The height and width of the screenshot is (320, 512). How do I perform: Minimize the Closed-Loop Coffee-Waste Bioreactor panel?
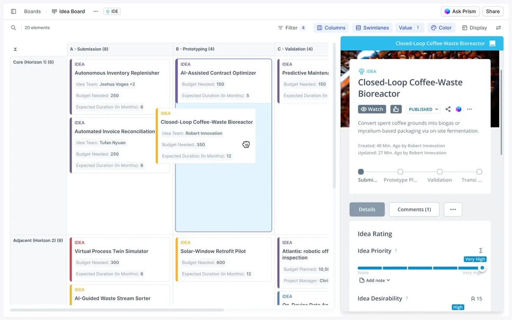click(492, 44)
